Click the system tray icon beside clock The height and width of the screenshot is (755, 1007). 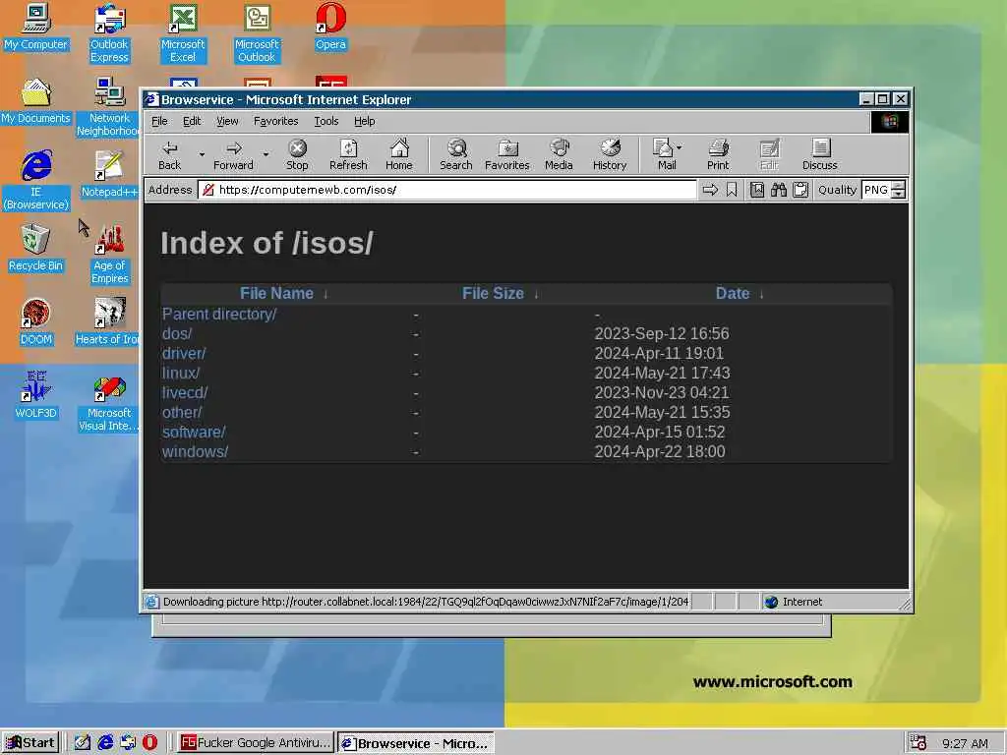(x=918, y=743)
